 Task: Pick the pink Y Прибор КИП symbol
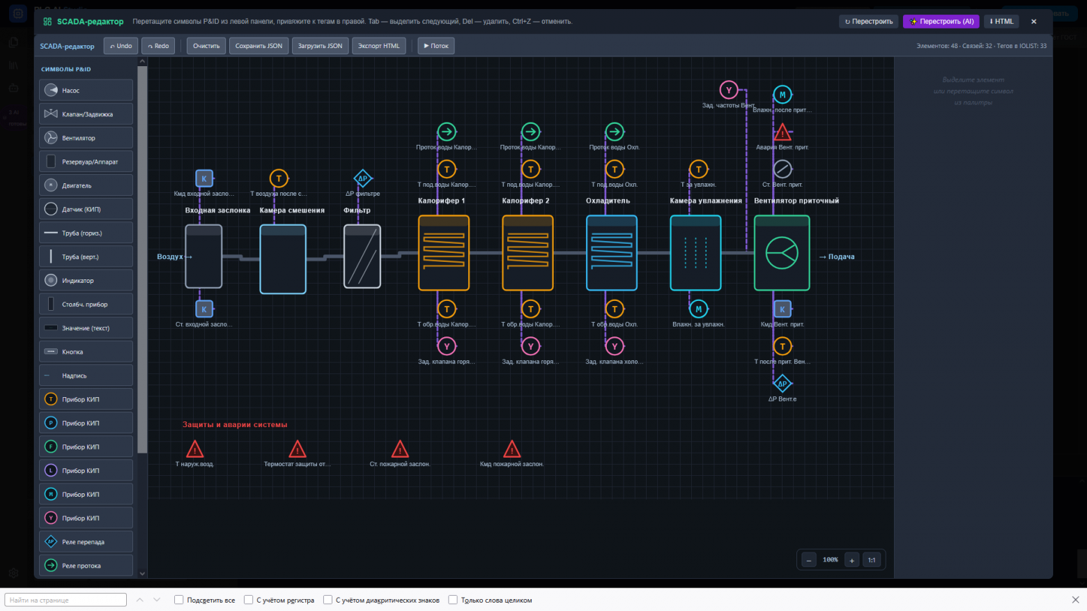[x=86, y=518]
